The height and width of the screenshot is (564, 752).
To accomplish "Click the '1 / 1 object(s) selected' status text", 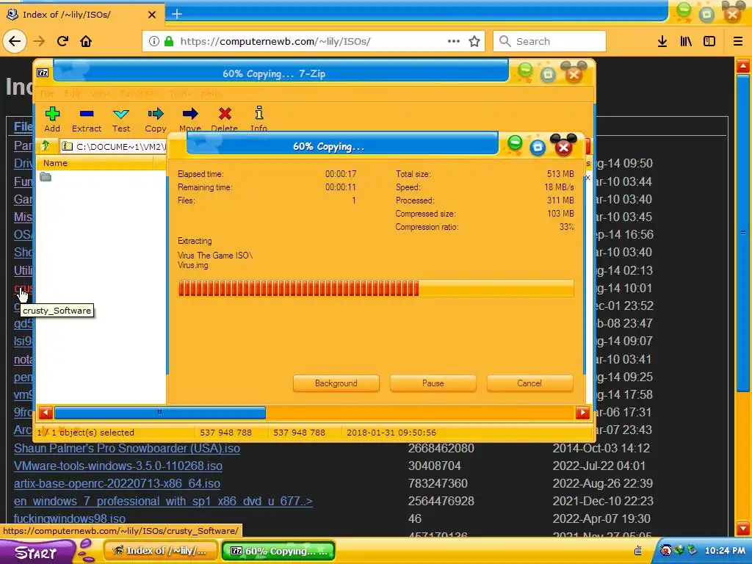I will click(86, 433).
